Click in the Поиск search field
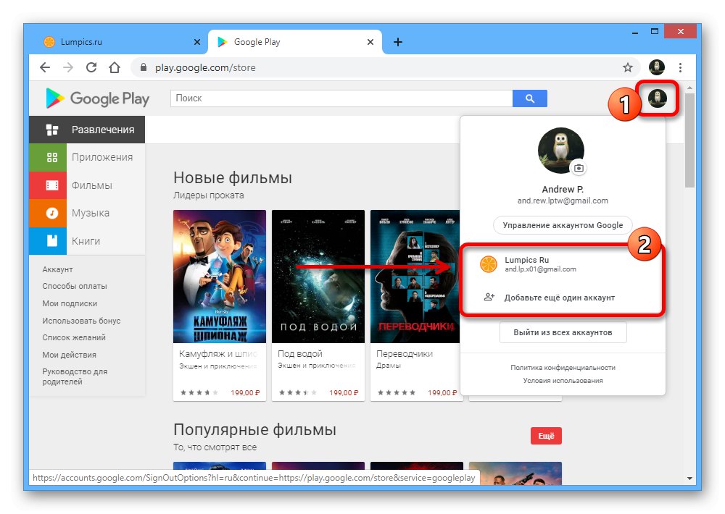The image size is (725, 514). tap(341, 98)
